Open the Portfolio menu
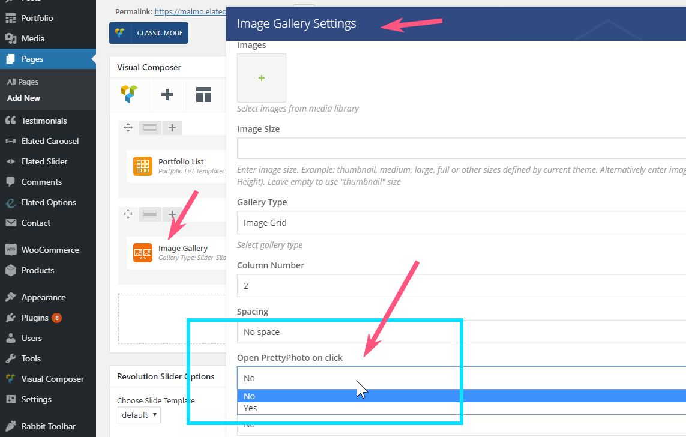This screenshot has height=437, width=686. [x=47, y=18]
